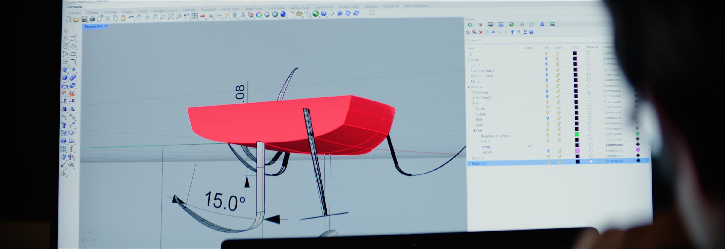Expand the profili layer group
The height and width of the screenshot is (249, 725).
coord(469,60)
